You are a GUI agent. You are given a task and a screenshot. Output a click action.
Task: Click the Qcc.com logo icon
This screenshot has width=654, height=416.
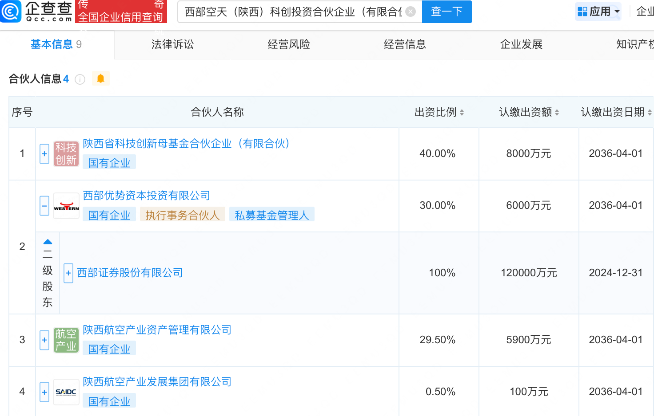coord(11,12)
